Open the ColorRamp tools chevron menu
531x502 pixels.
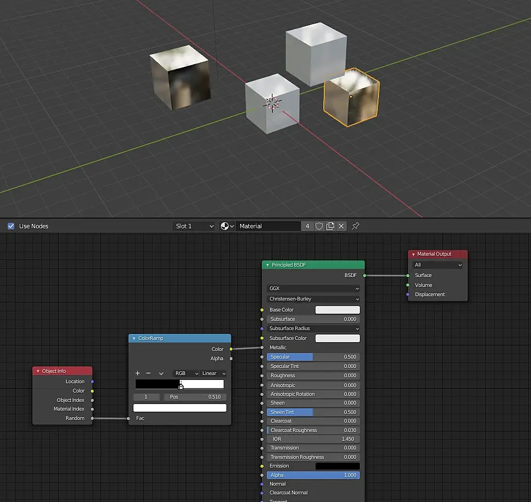click(x=161, y=373)
